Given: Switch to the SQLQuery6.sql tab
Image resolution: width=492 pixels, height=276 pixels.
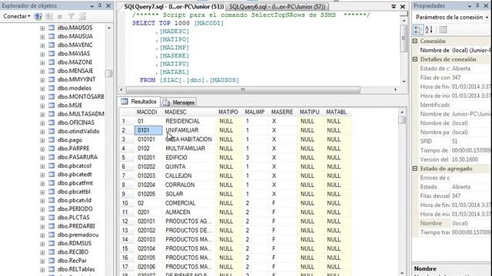Looking at the screenshot, I should [x=278, y=7].
